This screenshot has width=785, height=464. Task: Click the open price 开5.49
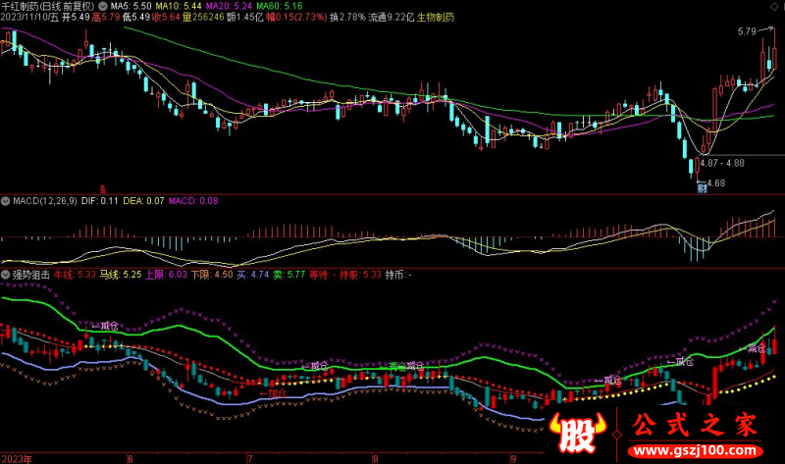[76, 17]
